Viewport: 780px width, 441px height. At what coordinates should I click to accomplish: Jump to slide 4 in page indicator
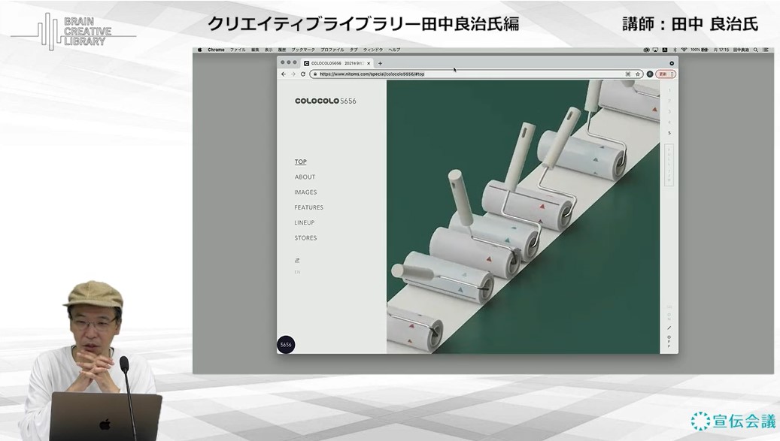(x=669, y=122)
